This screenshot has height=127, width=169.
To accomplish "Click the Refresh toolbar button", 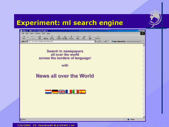I will [x=46, y=37].
